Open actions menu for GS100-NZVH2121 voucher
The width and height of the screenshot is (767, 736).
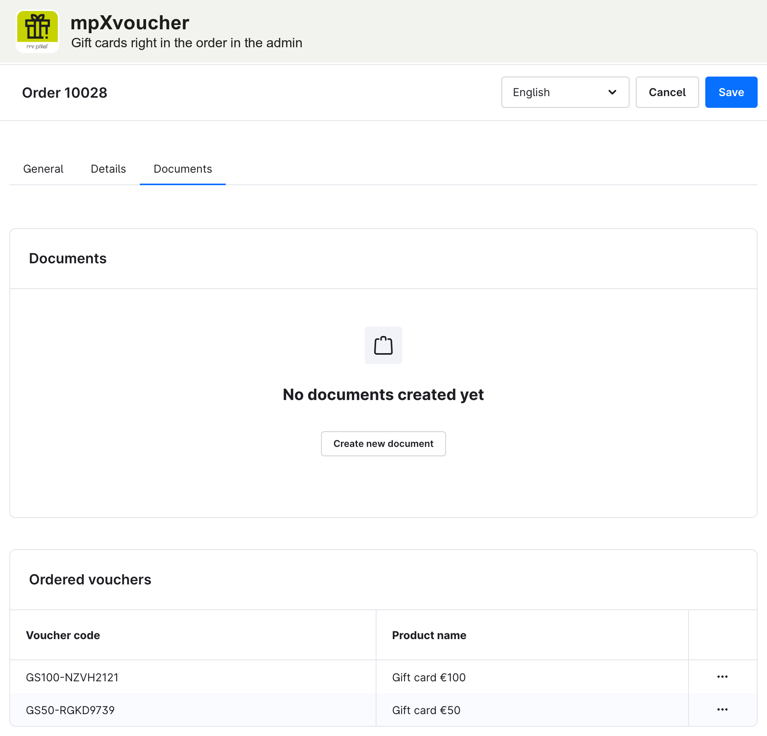(722, 677)
